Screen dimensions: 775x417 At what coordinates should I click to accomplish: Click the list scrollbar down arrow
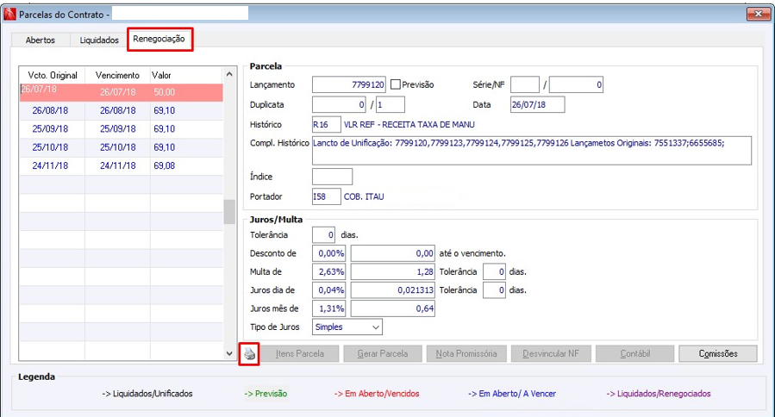pos(229,353)
